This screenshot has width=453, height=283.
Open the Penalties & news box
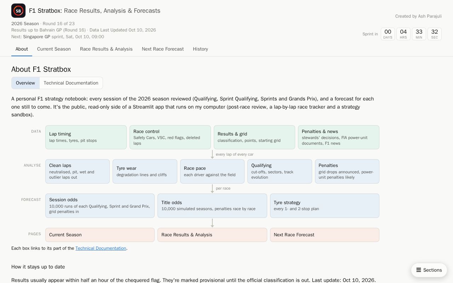339,137
